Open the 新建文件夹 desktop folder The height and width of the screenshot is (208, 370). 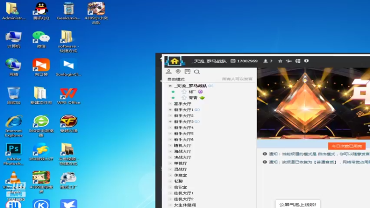(41, 96)
